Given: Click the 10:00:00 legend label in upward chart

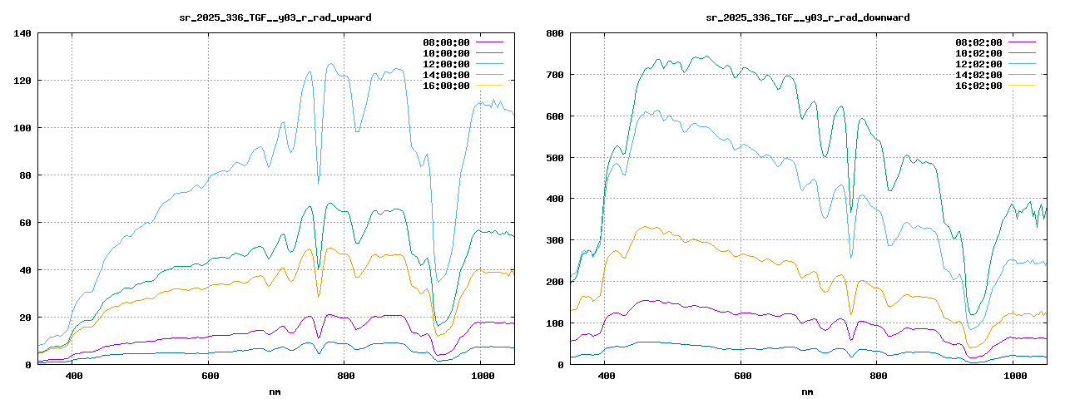Looking at the screenshot, I should coord(446,53).
